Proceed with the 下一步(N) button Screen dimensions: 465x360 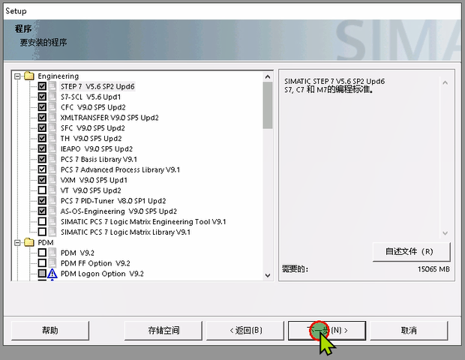point(327,330)
